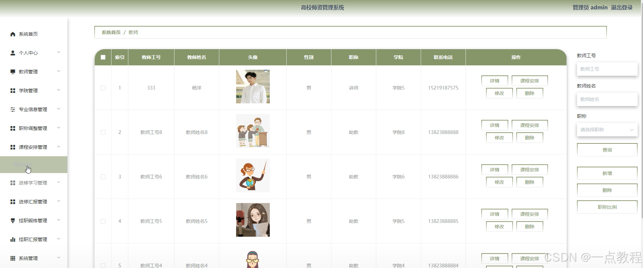Click the grid icon for 进修学习管理
Screen dimensions: 643x268
[13, 183]
